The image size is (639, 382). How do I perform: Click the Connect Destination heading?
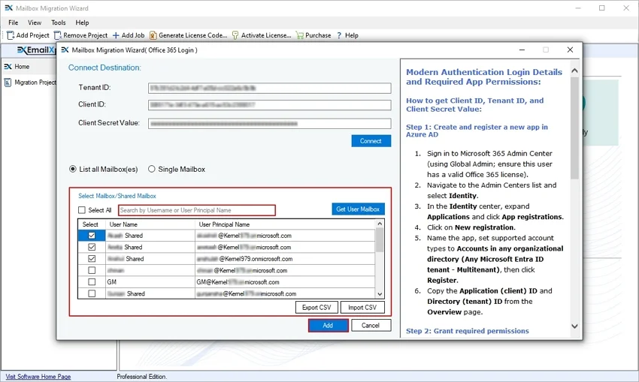tap(104, 68)
